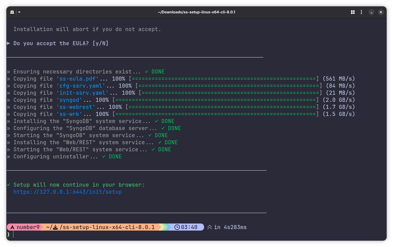
Task: Click the 'cfg-ssrv.yaml' file name
Action: pyautogui.click(x=81, y=86)
